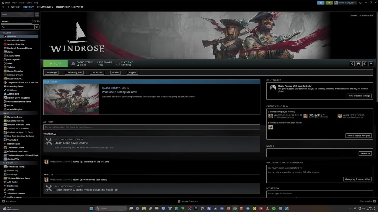The height and width of the screenshot is (212, 378).
Task: Open Manage Downloads in the bottom bar
Action: tap(188, 201)
